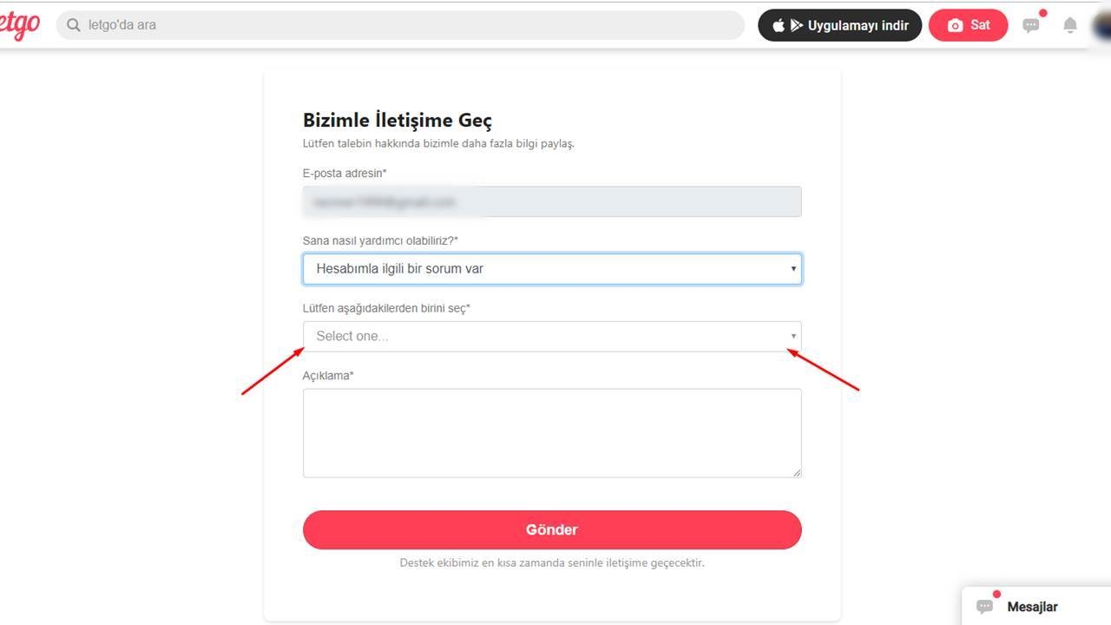The image size is (1111, 625).
Task: Click the arrow of the 'Select one...' dropdown
Action: (792, 336)
